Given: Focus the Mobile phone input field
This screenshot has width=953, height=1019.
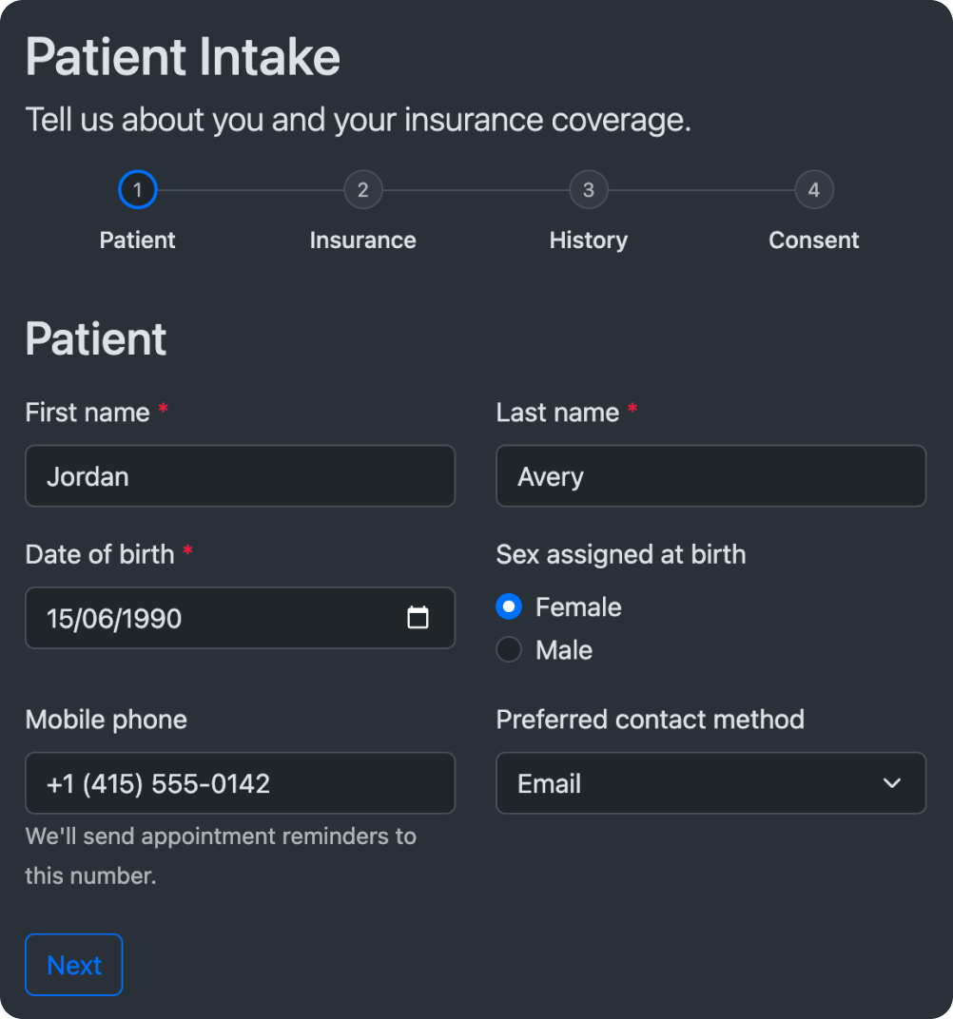Looking at the screenshot, I should (240, 783).
